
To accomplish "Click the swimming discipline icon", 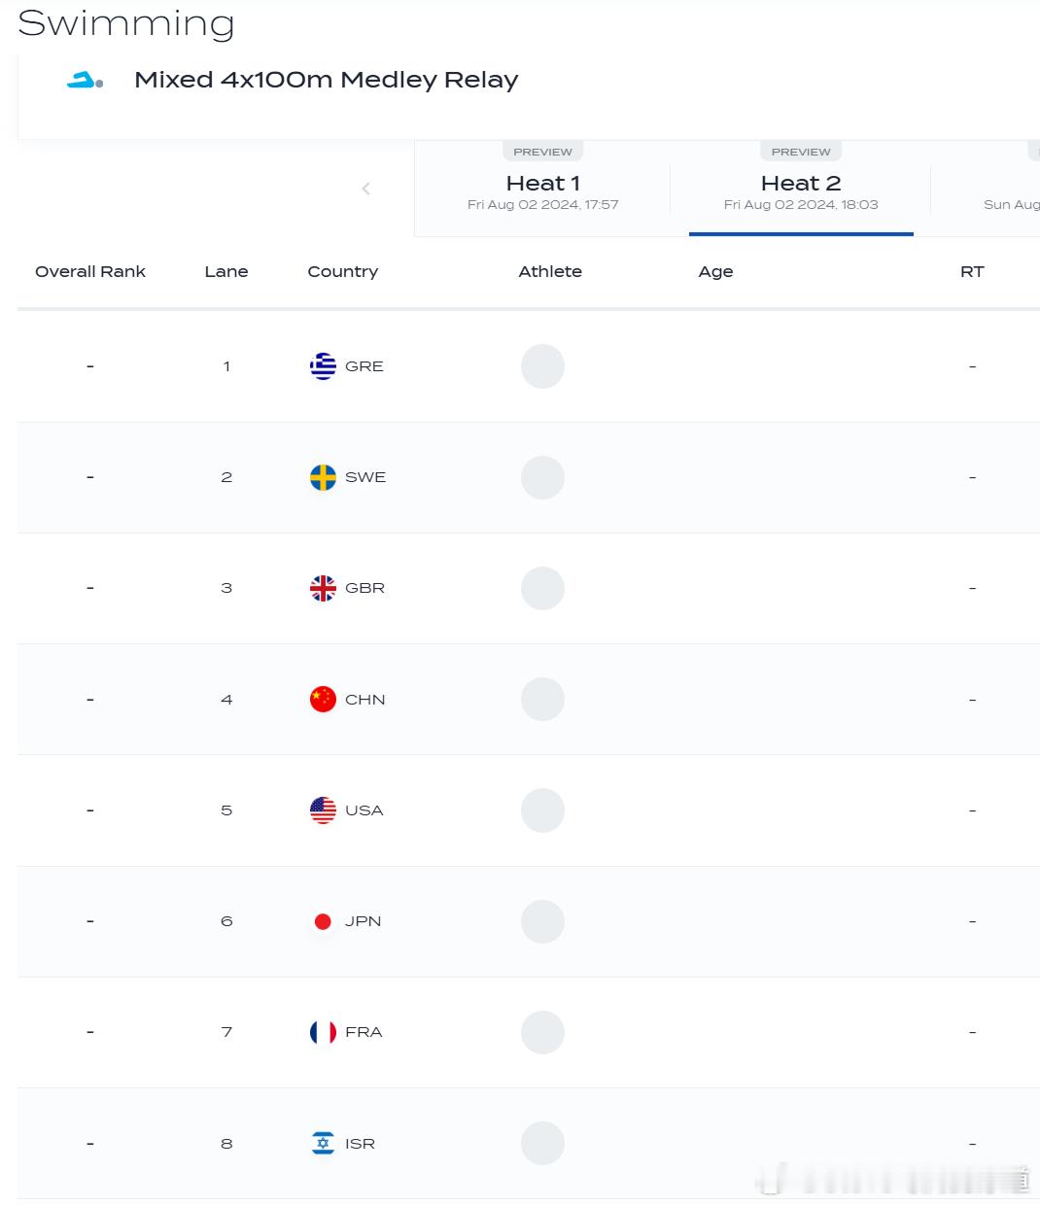I will [85, 80].
